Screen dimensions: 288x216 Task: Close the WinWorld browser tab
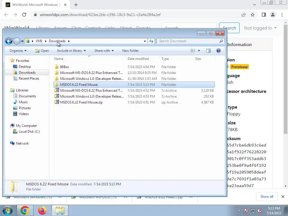tap(65, 5)
